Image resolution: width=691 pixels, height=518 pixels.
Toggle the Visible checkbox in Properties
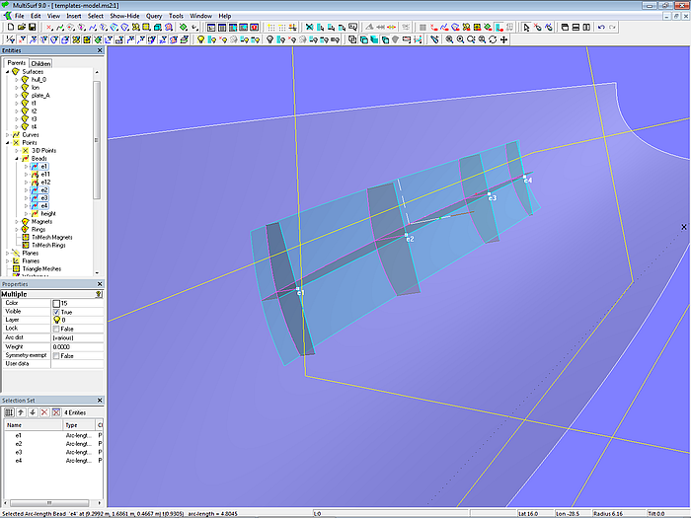[56, 312]
